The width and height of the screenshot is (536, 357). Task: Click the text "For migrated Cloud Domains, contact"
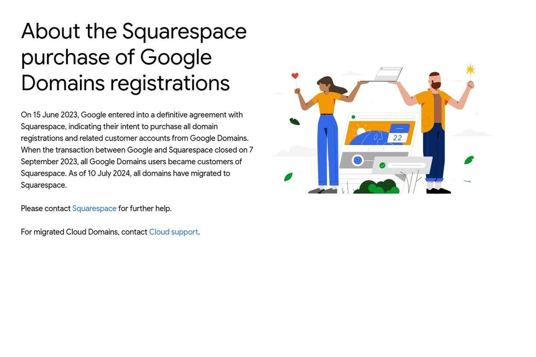[x=84, y=232]
